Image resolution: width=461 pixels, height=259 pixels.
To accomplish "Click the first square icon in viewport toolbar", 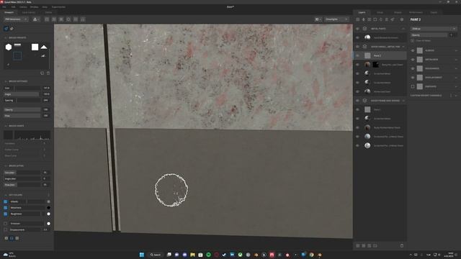I will pos(47,19).
